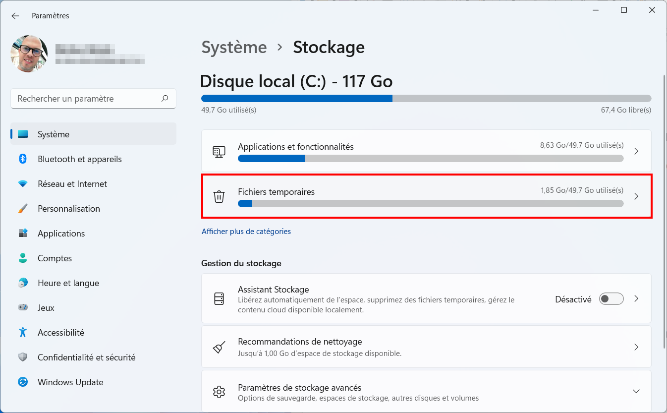The width and height of the screenshot is (667, 413).
Task: Click the Gestion du stockage heading
Action: [241, 263]
